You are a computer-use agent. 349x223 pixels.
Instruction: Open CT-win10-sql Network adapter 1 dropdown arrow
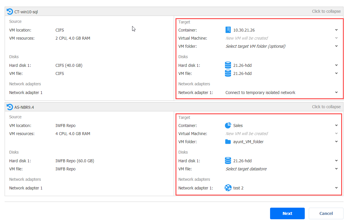(x=336, y=92)
